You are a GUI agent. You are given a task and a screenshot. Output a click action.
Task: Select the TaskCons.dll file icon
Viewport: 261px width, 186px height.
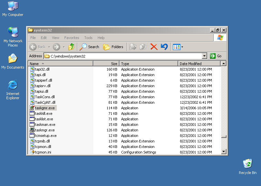pyautogui.click(x=32, y=97)
